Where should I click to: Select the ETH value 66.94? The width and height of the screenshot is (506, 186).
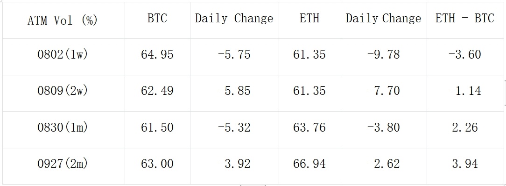point(309,164)
